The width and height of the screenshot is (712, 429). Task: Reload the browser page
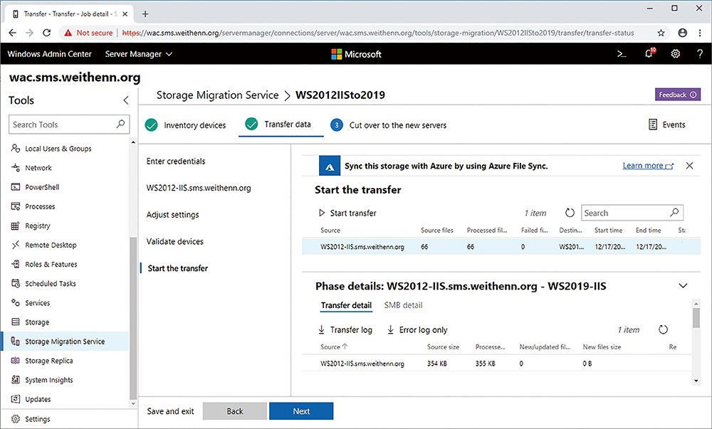(46, 33)
